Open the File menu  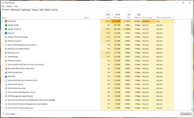click(3, 6)
